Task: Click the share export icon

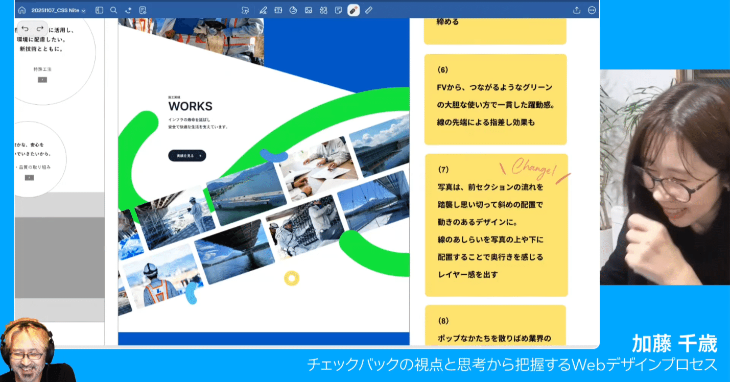Action: click(577, 10)
